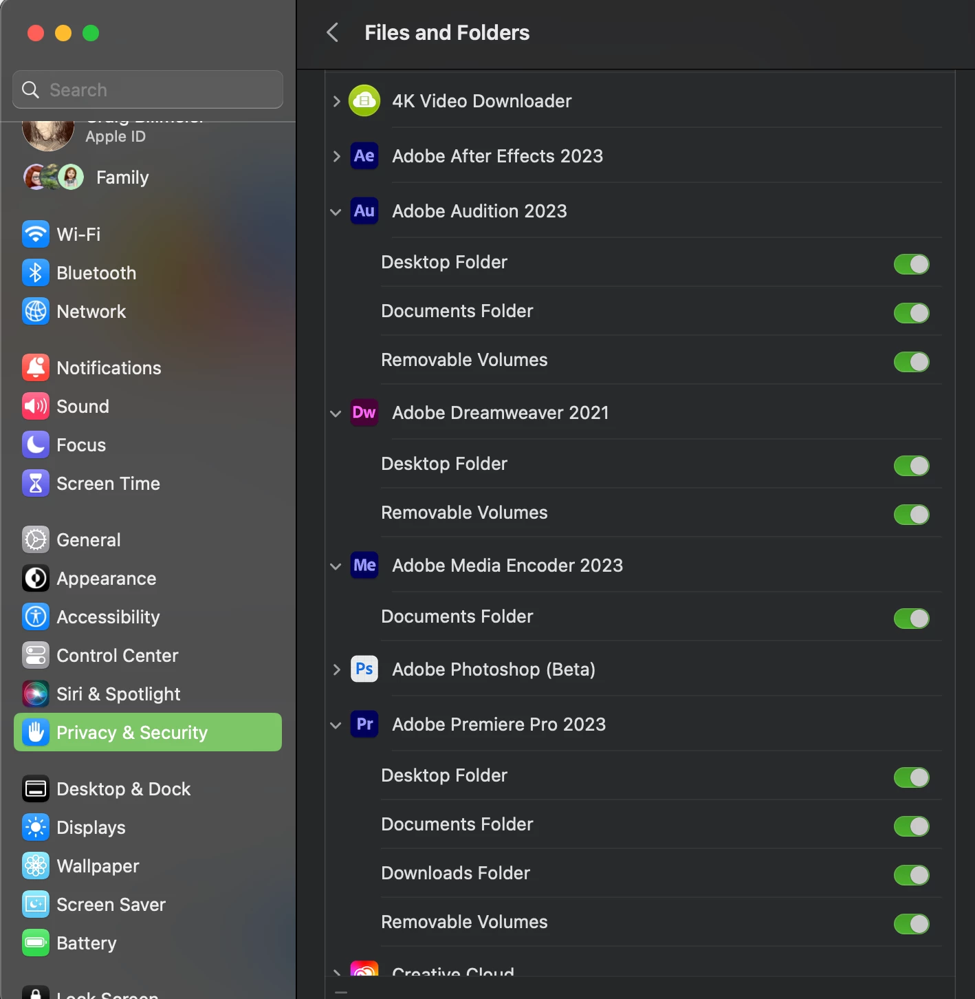Open the Bluetooth settings label
Image resolution: width=975 pixels, height=999 pixels.
coord(96,273)
